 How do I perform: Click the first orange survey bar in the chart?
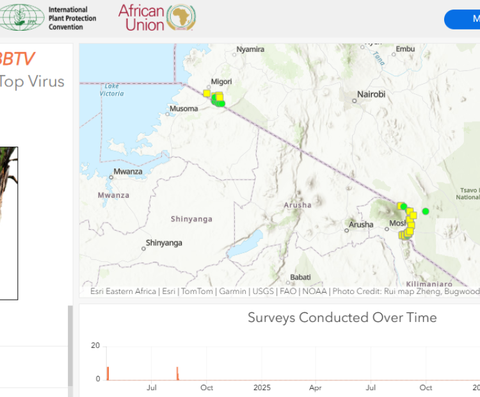(108, 373)
